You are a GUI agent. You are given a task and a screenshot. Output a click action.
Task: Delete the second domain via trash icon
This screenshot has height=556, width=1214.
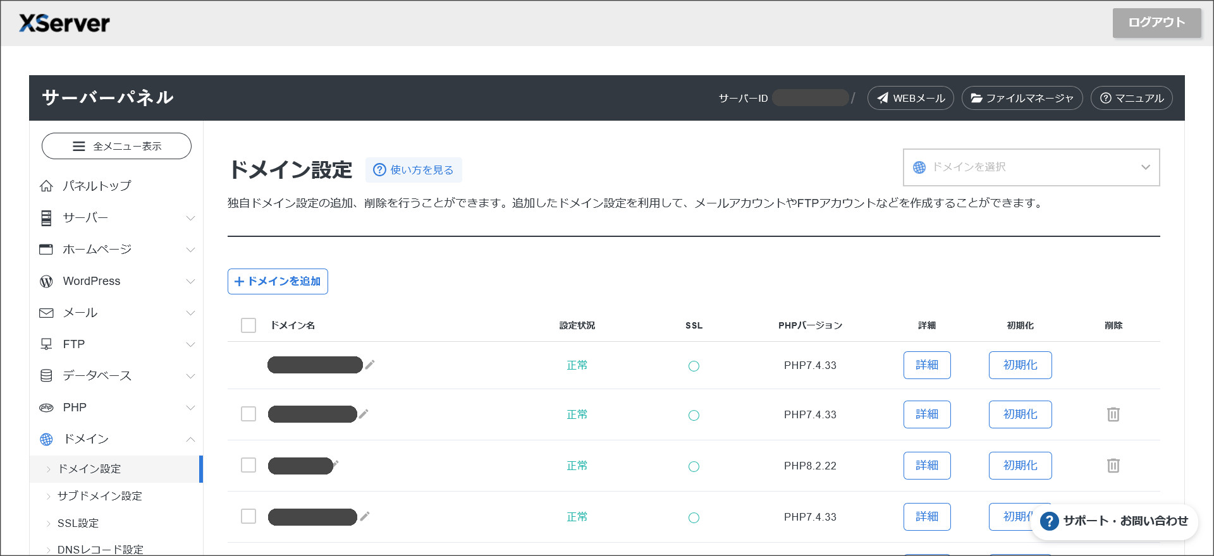click(1113, 414)
